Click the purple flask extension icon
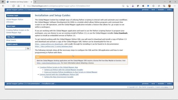The width and height of the screenshot is (178, 100). 133,6
